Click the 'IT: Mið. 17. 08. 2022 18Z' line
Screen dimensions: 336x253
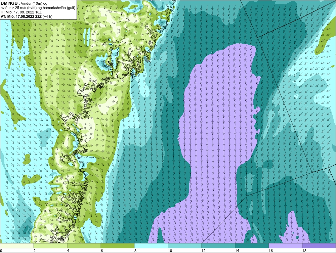point(21,12)
